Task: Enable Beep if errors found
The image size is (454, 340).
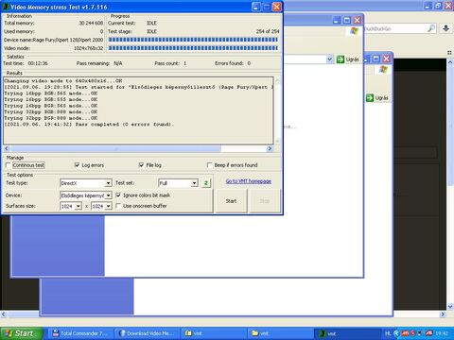Action: click(x=209, y=165)
